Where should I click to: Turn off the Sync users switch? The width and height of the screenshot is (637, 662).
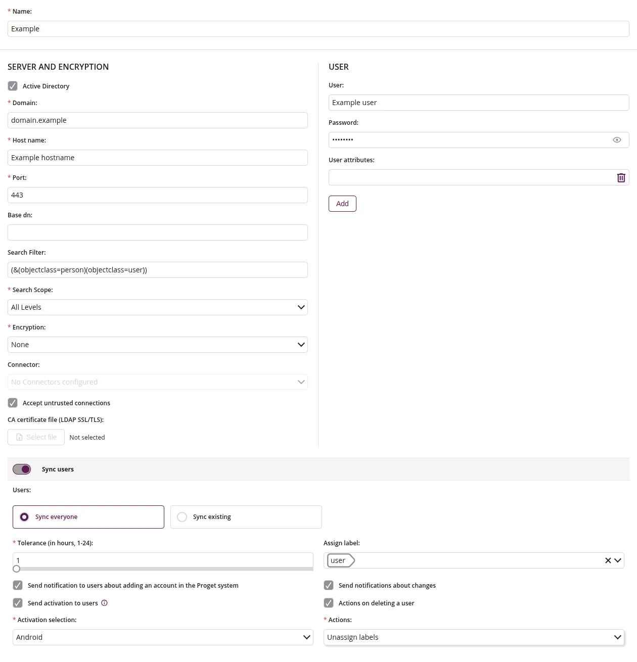pyautogui.click(x=22, y=469)
